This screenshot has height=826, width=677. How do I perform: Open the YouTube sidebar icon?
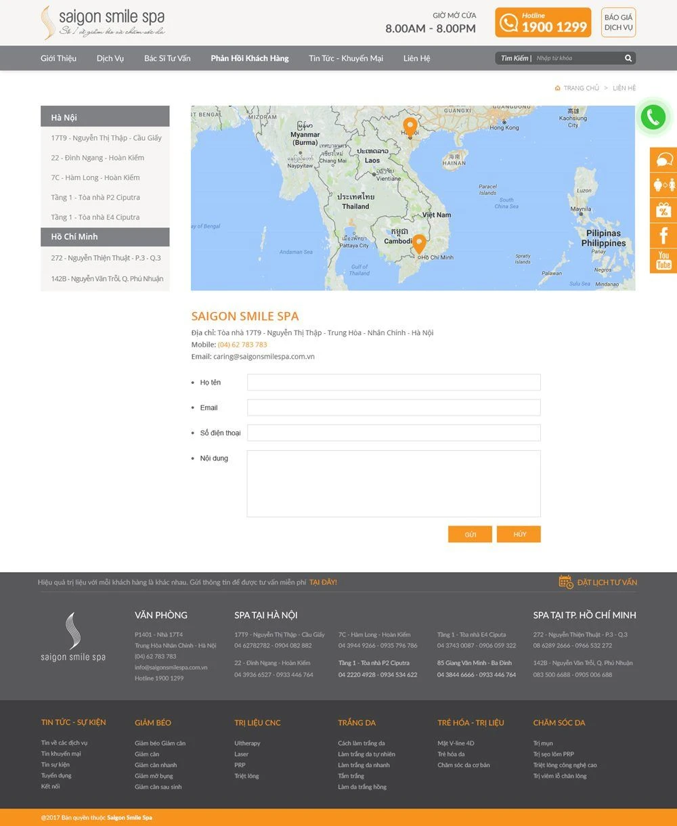[x=663, y=261]
